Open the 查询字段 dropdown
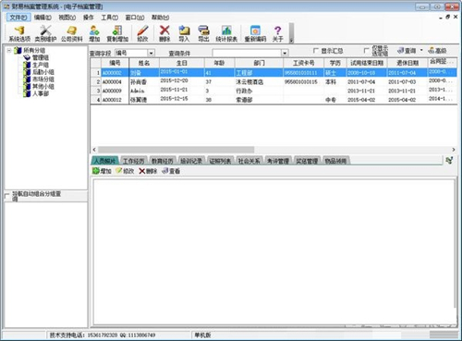Image resolution: width=462 pixels, height=341 pixels. pos(151,53)
